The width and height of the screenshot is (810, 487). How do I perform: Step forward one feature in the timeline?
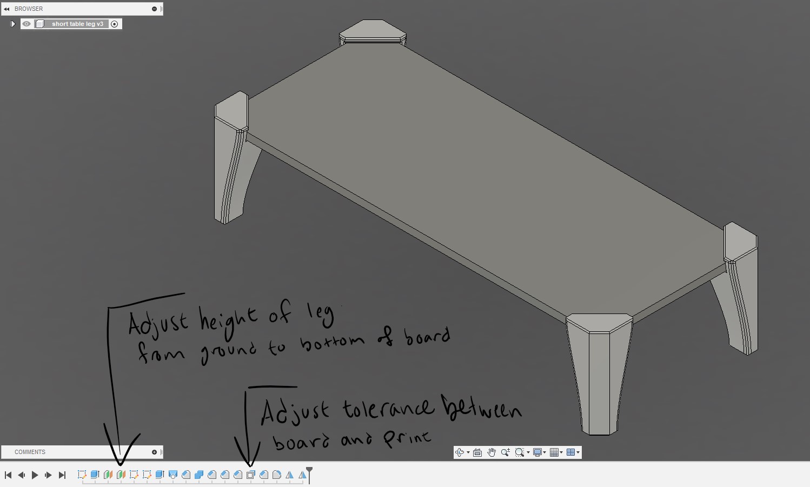pos(48,475)
